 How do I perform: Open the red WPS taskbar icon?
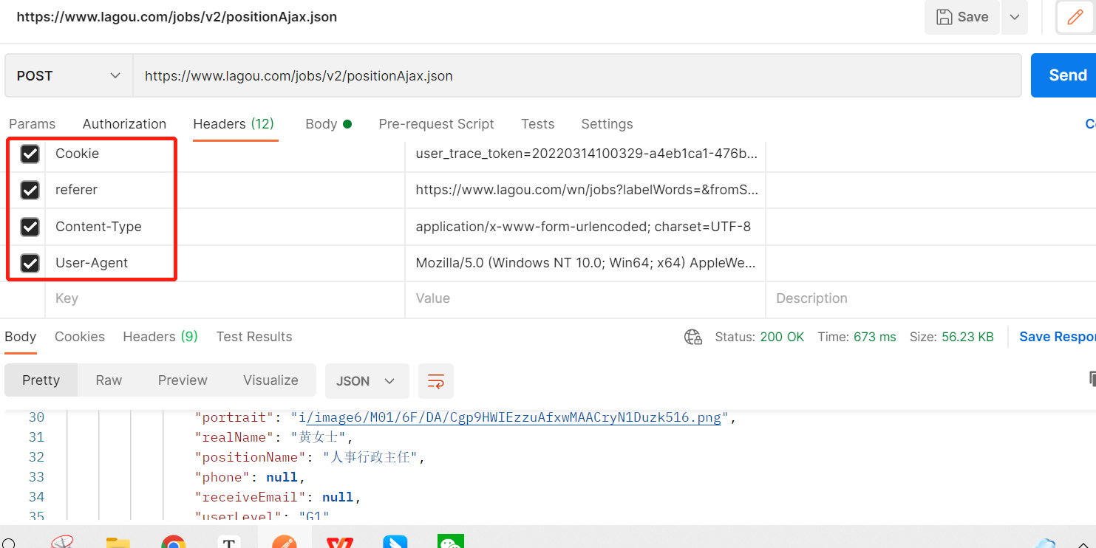coord(340,541)
